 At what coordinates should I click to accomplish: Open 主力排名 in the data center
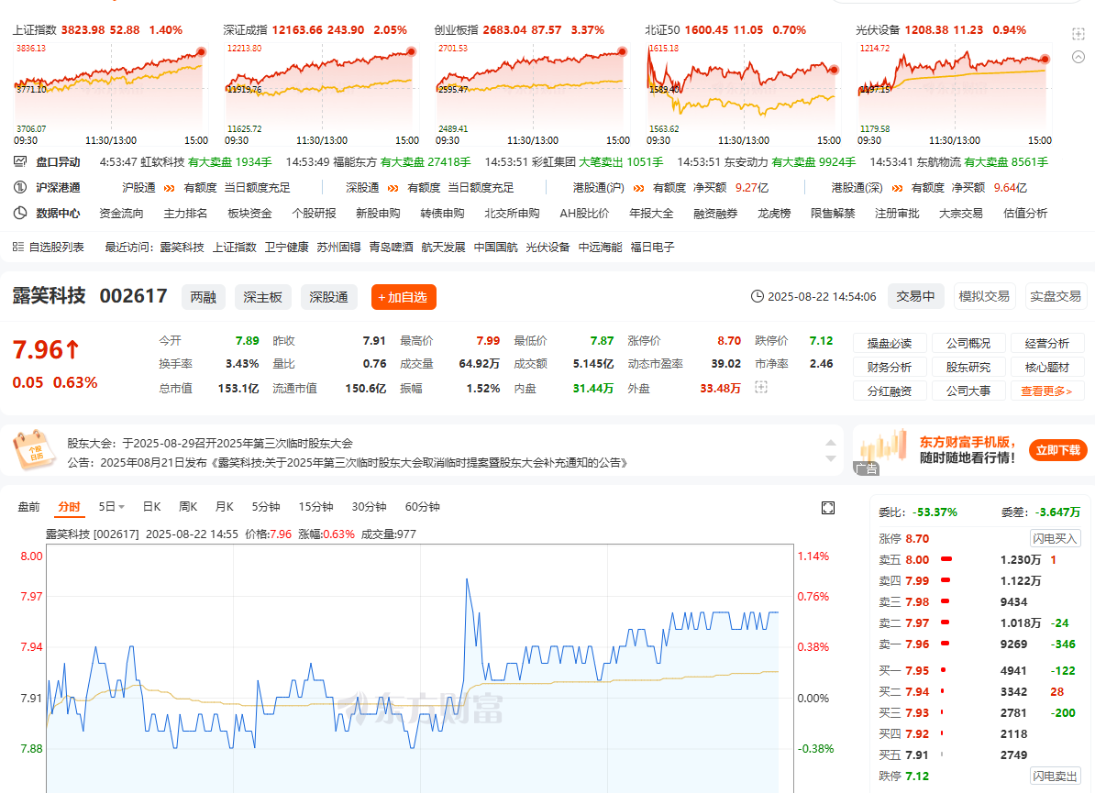point(186,214)
